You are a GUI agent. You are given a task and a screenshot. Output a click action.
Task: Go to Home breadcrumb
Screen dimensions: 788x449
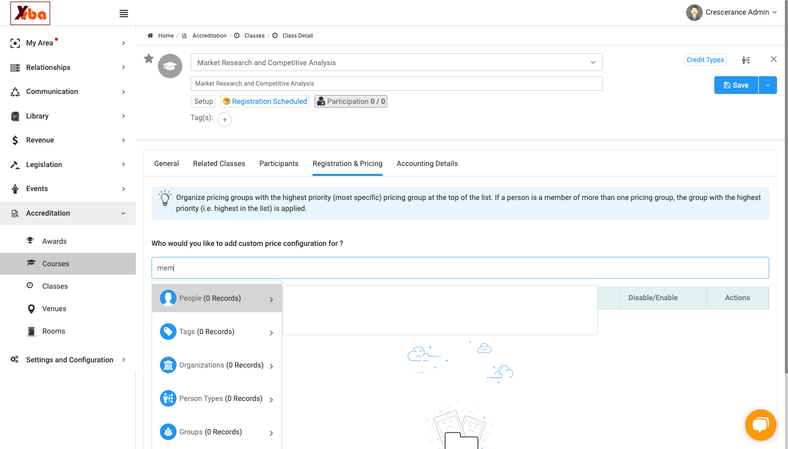(166, 36)
